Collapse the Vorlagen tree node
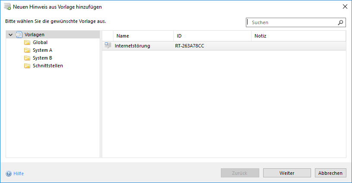The height and width of the screenshot is (183, 352). (11, 35)
